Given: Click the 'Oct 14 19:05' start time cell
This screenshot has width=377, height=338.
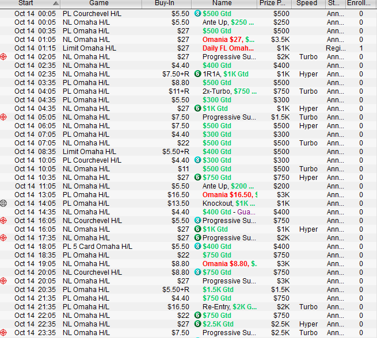Looking at the screenshot, I should tap(35, 264).
